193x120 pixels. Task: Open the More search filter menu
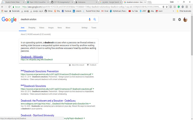[68, 28]
